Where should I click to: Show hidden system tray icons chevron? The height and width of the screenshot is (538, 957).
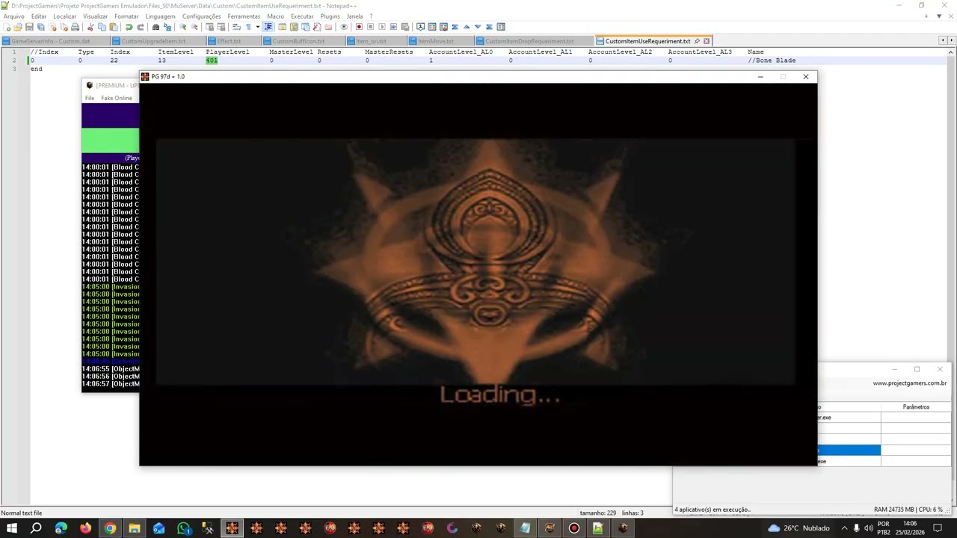click(x=844, y=528)
